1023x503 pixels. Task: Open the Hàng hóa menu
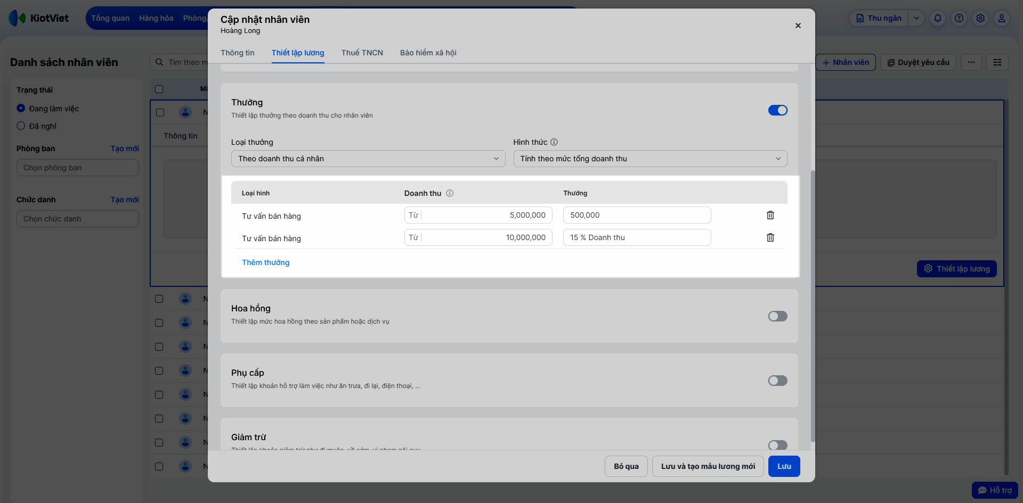(x=156, y=18)
